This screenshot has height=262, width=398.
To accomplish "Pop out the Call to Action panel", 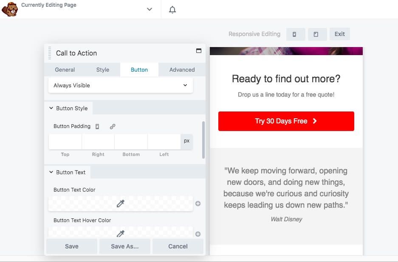I will coord(198,50).
